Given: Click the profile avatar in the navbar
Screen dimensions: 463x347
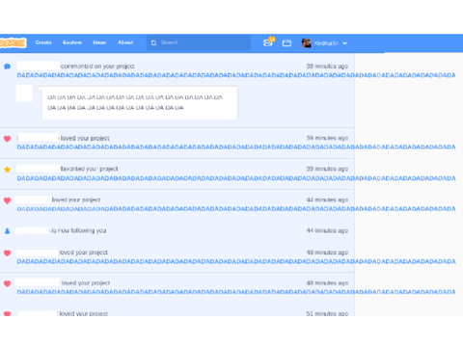Looking at the screenshot, I should point(307,43).
